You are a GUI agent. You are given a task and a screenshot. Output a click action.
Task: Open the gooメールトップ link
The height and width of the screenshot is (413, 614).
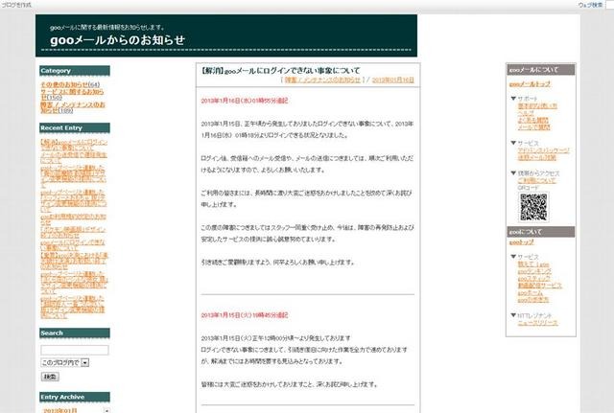(530, 84)
